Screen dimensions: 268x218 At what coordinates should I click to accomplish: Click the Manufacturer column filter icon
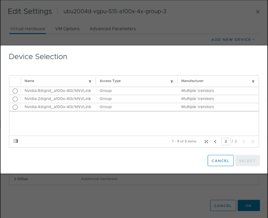(253, 82)
